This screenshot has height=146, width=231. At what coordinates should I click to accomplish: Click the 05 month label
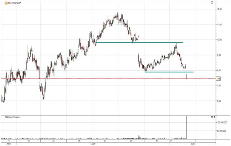[x=79, y=141]
